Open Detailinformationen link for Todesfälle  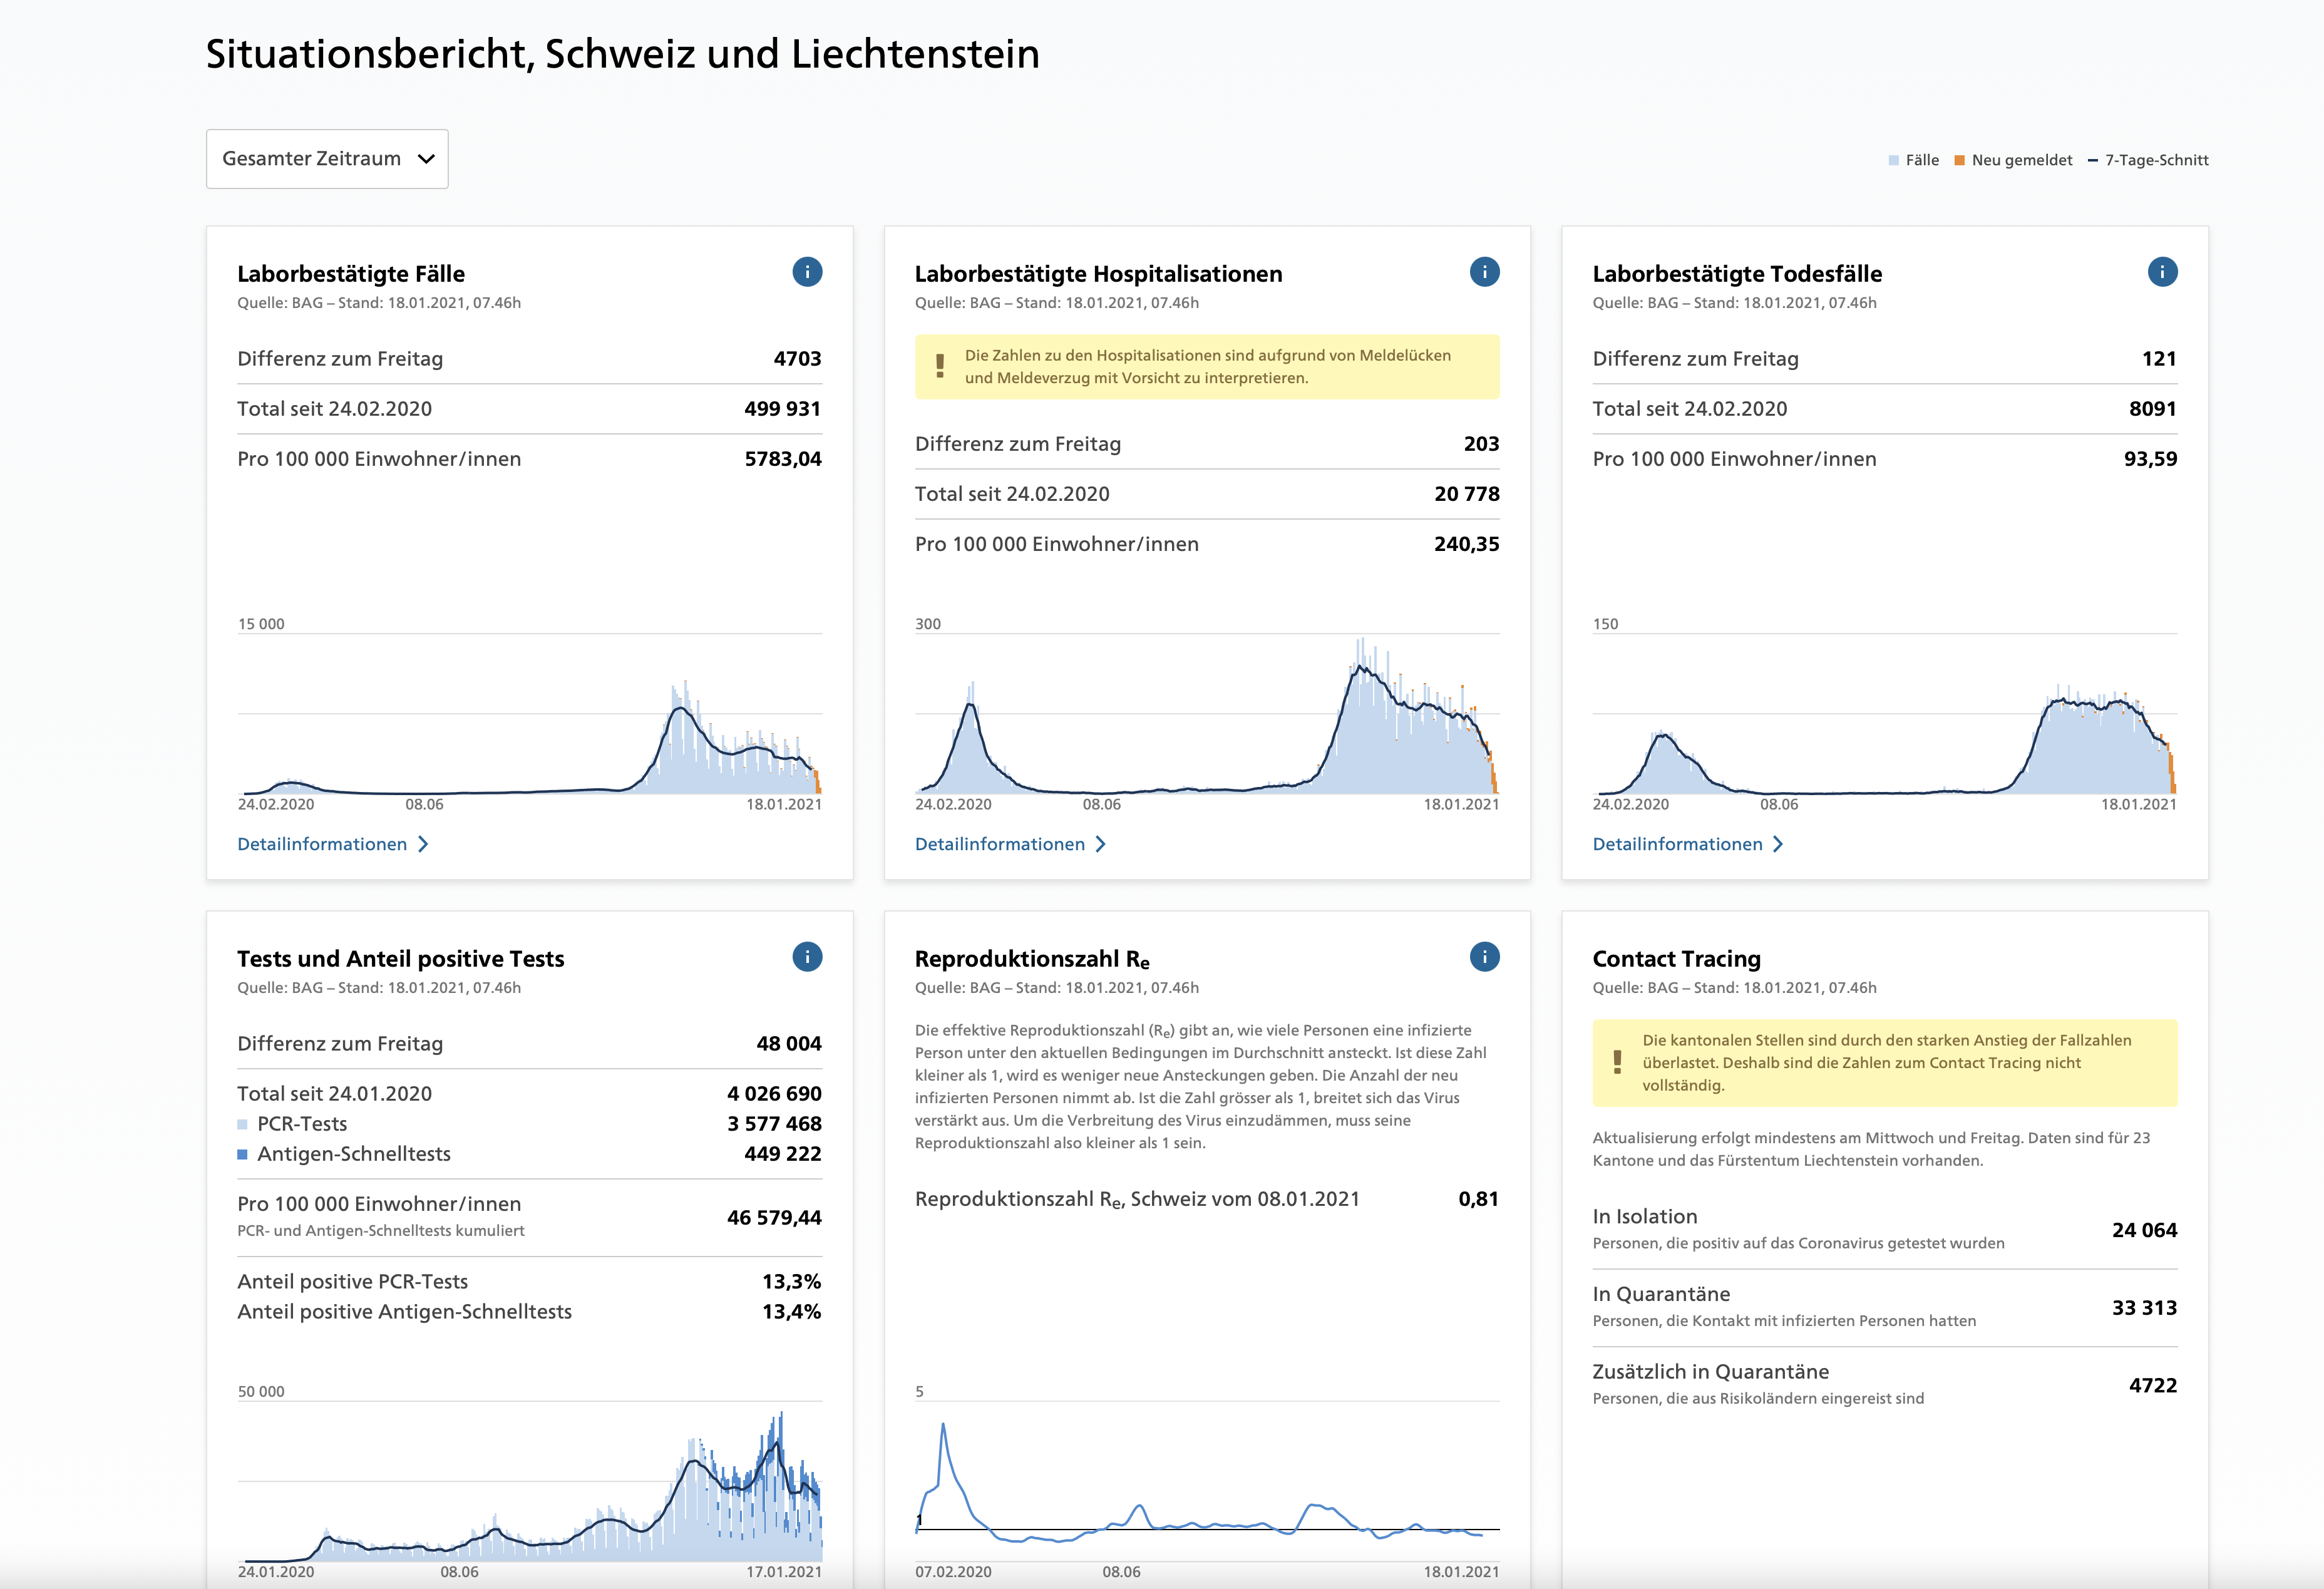pos(1677,844)
